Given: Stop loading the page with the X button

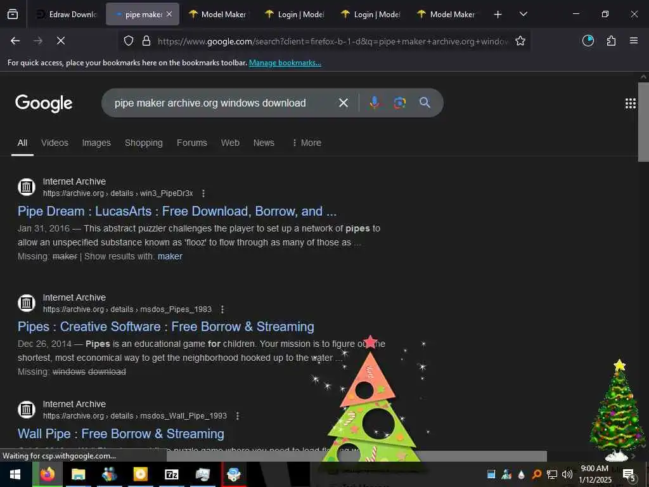Looking at the screenshot, I should (61, 41).
